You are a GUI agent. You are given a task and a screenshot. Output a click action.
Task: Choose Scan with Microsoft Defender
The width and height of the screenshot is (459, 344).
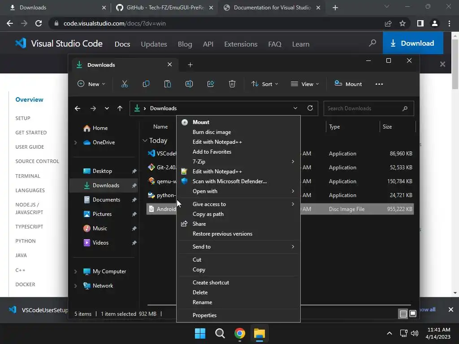tap(238, 181)
